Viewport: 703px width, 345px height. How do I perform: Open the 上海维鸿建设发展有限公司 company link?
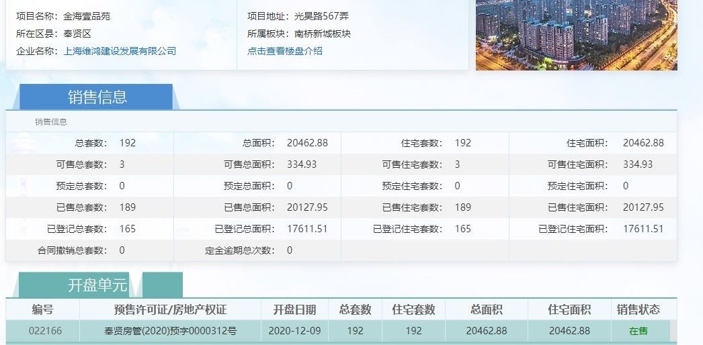[x=119, y=51]
